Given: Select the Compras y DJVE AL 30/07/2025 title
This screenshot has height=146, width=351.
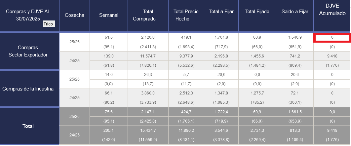Looking at the screenshot, I should pos(28,15).
